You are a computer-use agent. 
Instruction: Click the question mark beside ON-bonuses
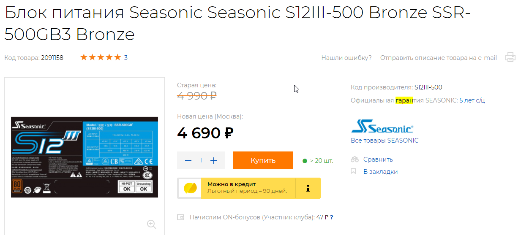click(x=332, y=217)
